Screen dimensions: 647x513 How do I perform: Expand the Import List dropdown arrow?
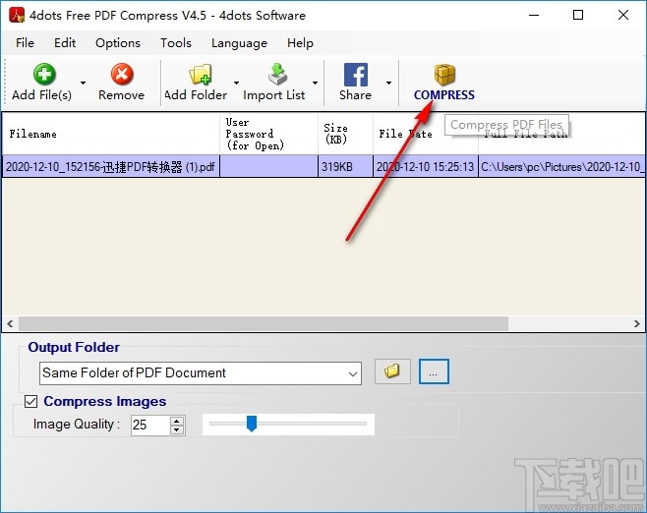[x=316, y=83]
